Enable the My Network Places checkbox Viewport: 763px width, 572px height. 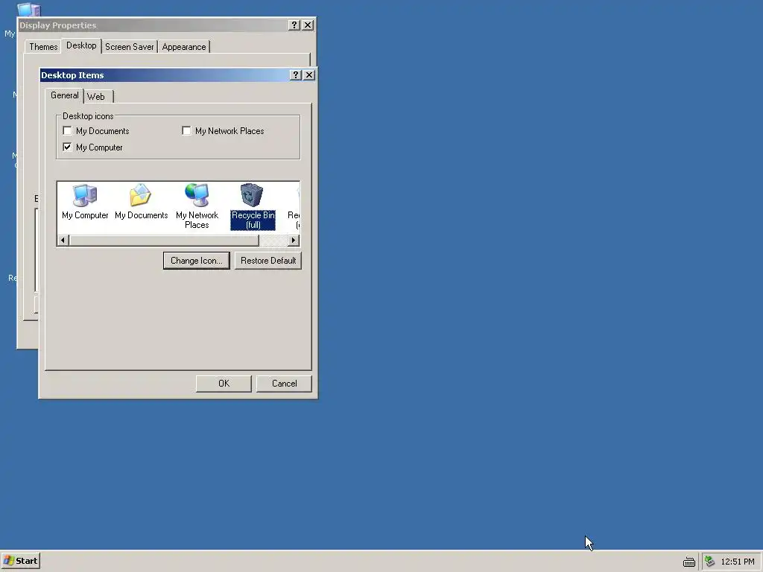click(186, 131)
